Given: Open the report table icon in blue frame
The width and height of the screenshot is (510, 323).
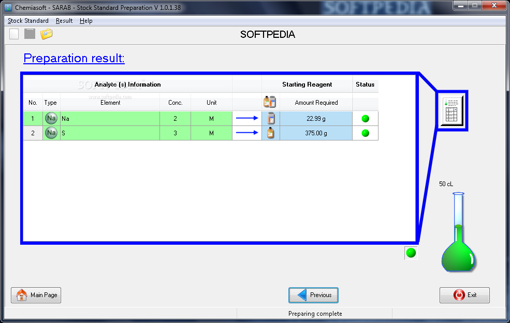Looking at the screenshot, I should (452, 111).
